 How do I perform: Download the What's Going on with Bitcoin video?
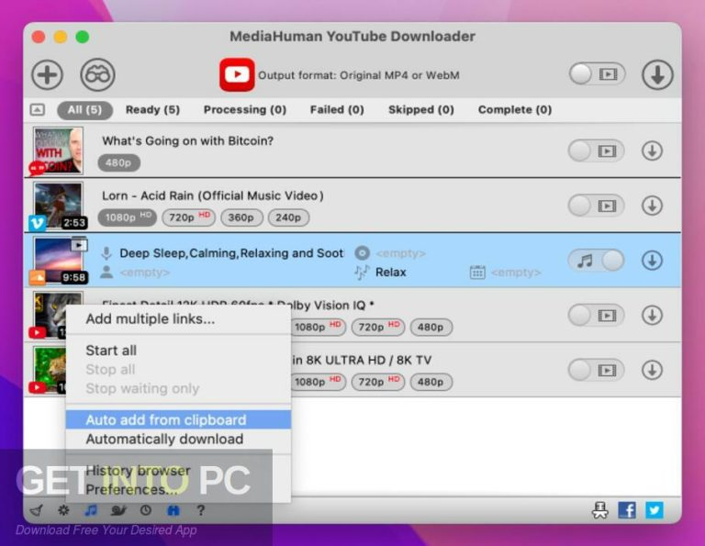click(652, 151)
